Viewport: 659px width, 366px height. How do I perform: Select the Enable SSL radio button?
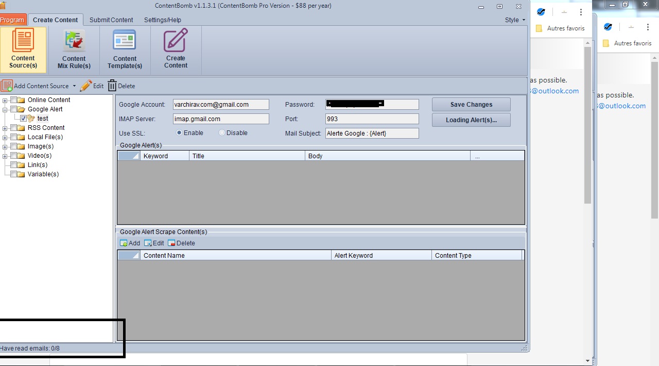pyautogui.click(x=180, y=133)
